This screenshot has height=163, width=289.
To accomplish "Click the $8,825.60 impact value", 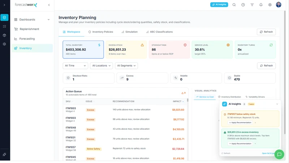I will (x=178, y=110).
